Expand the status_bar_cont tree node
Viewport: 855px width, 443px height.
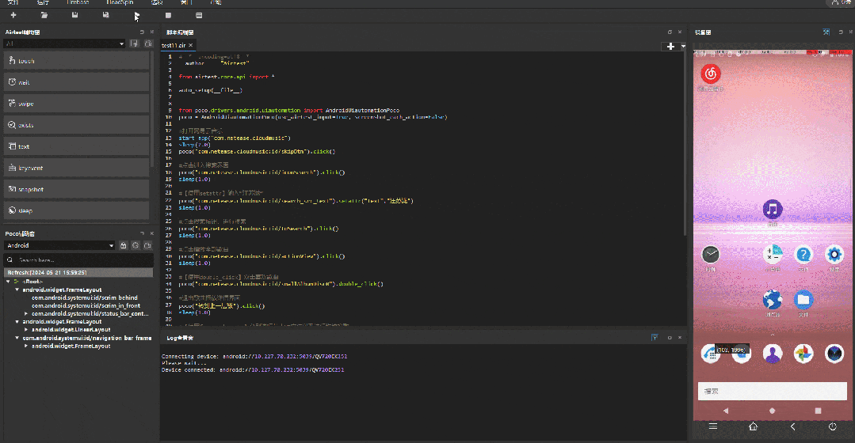(26, 313)
